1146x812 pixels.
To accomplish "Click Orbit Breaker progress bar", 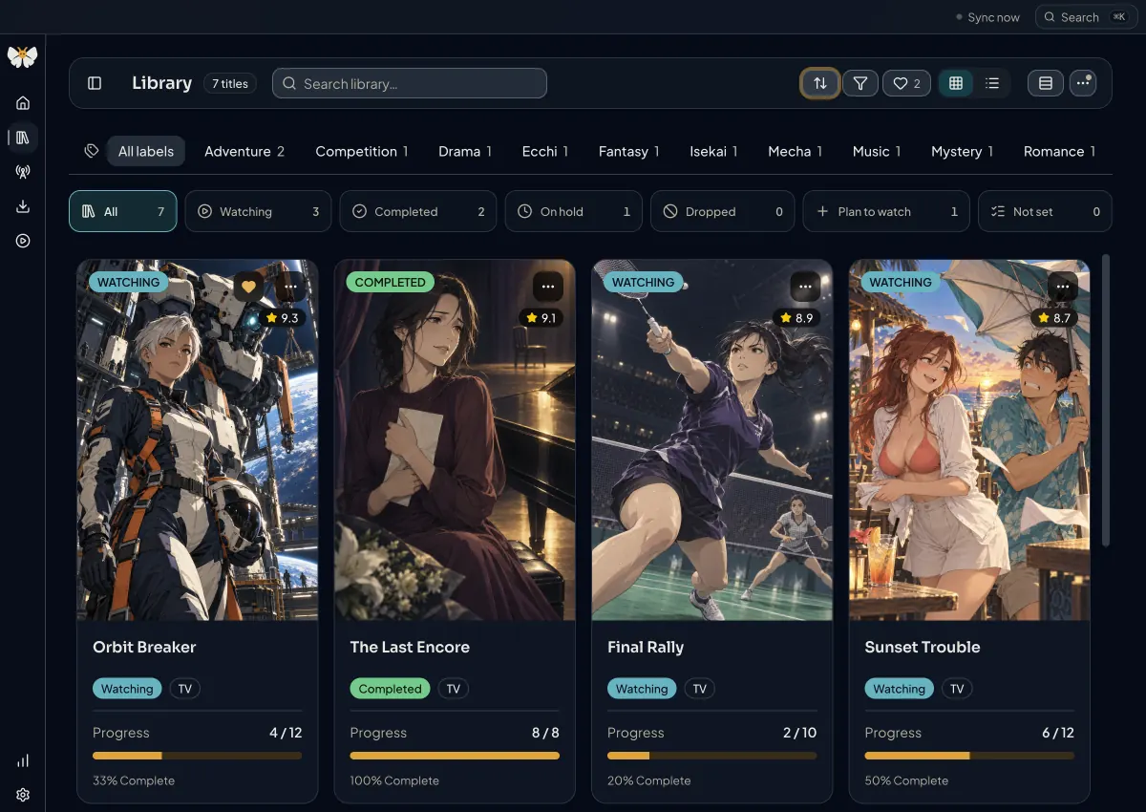I will 198,756.
